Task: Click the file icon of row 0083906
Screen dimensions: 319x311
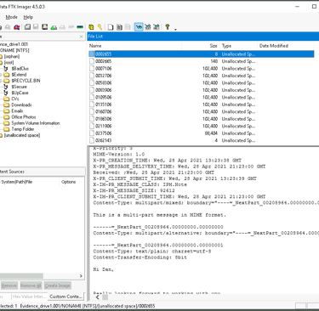Action: coord(92,90)
